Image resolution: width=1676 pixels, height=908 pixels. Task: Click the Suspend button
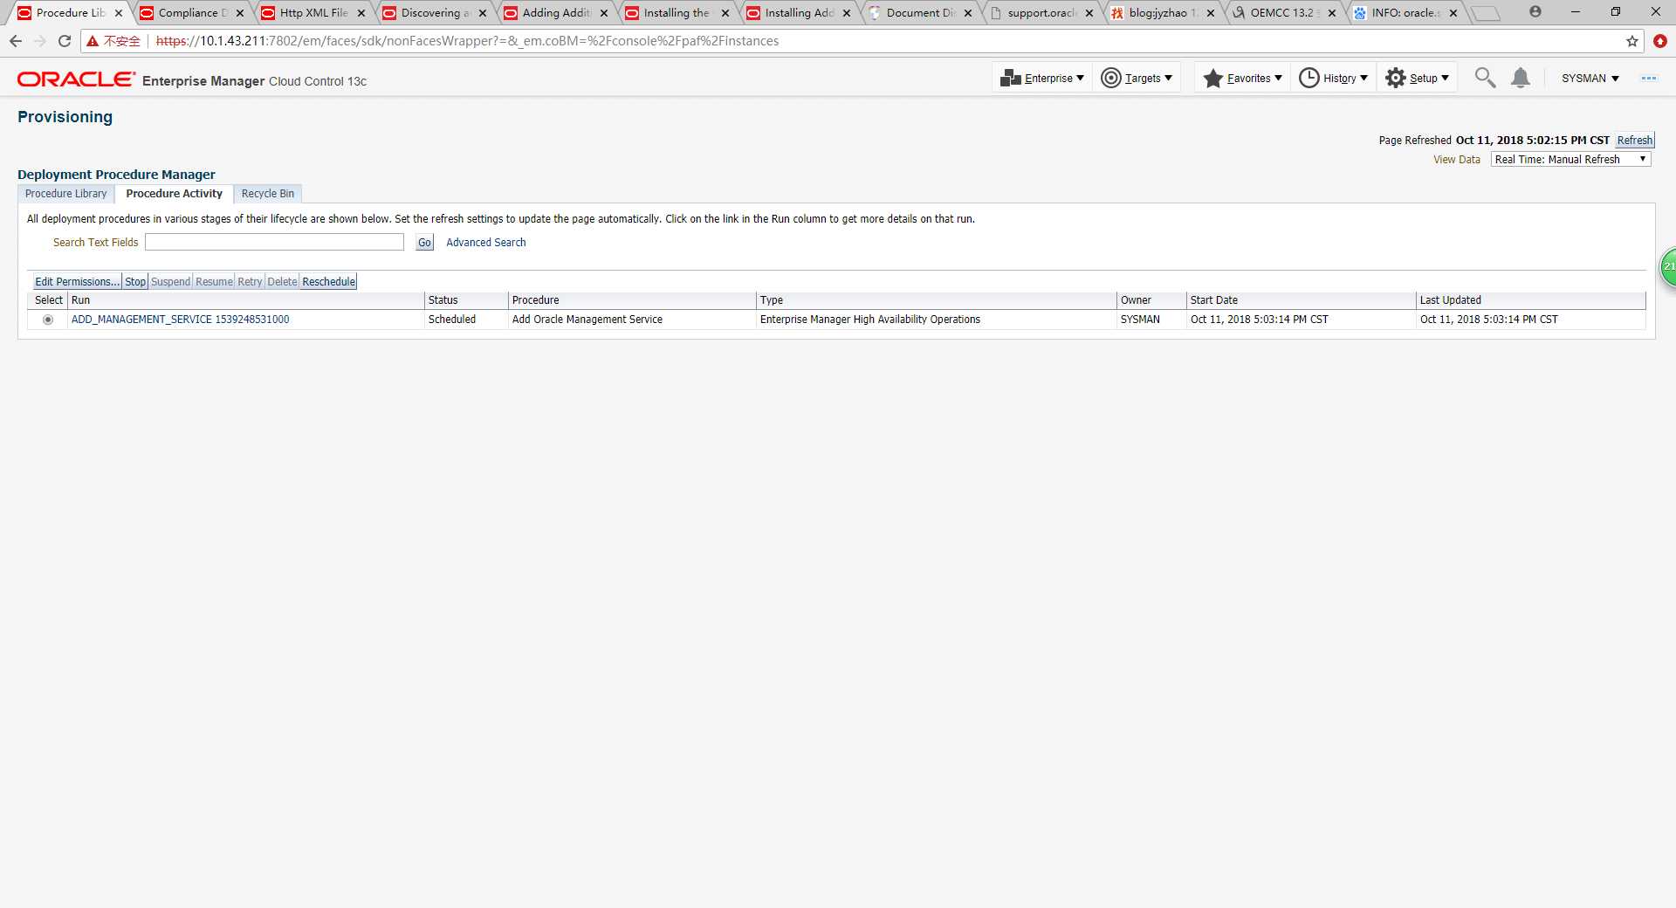coord(170,281)
